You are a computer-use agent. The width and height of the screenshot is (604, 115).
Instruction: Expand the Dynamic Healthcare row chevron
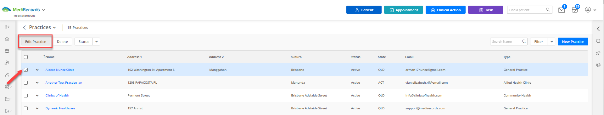pyautogui.click(x=37, y=108)
